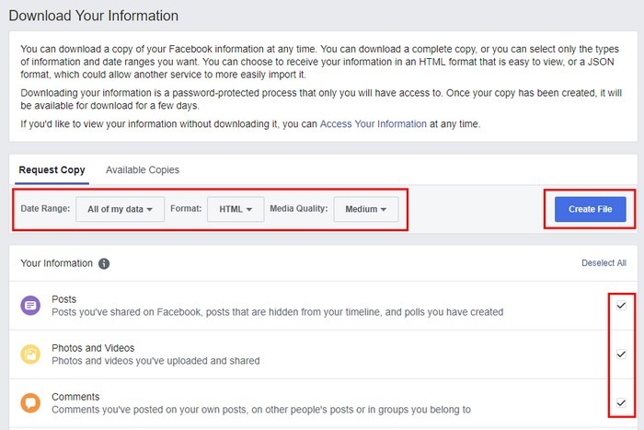Select the Request Copy tab
Image resolution: width=644 pixels, height=430 pixels.
52,170
